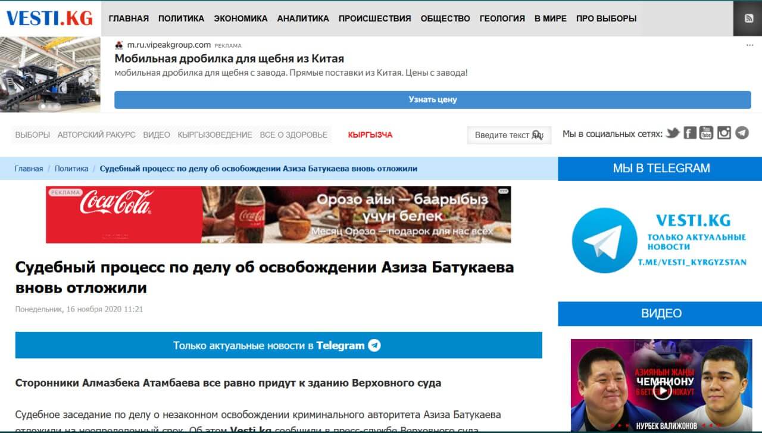Open the Telegram icon in social row
762x433 pixels.
(x=742, y=133)
